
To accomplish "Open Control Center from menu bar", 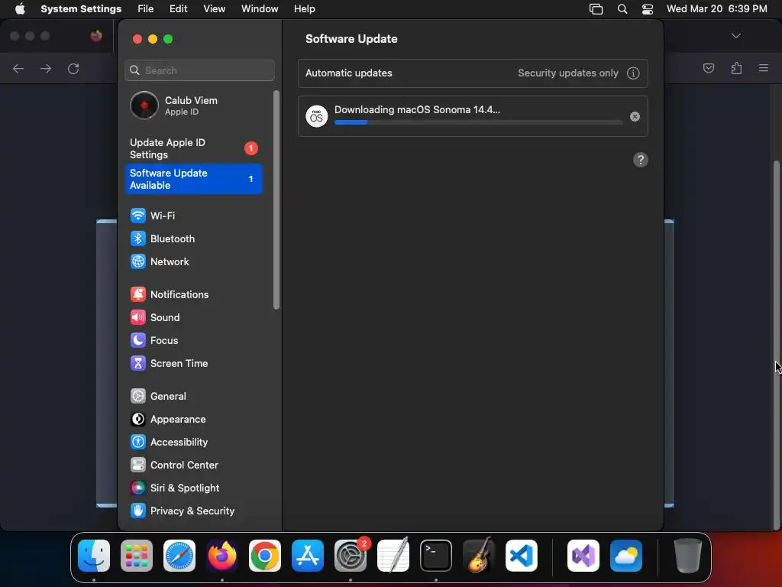I will 648,9.
